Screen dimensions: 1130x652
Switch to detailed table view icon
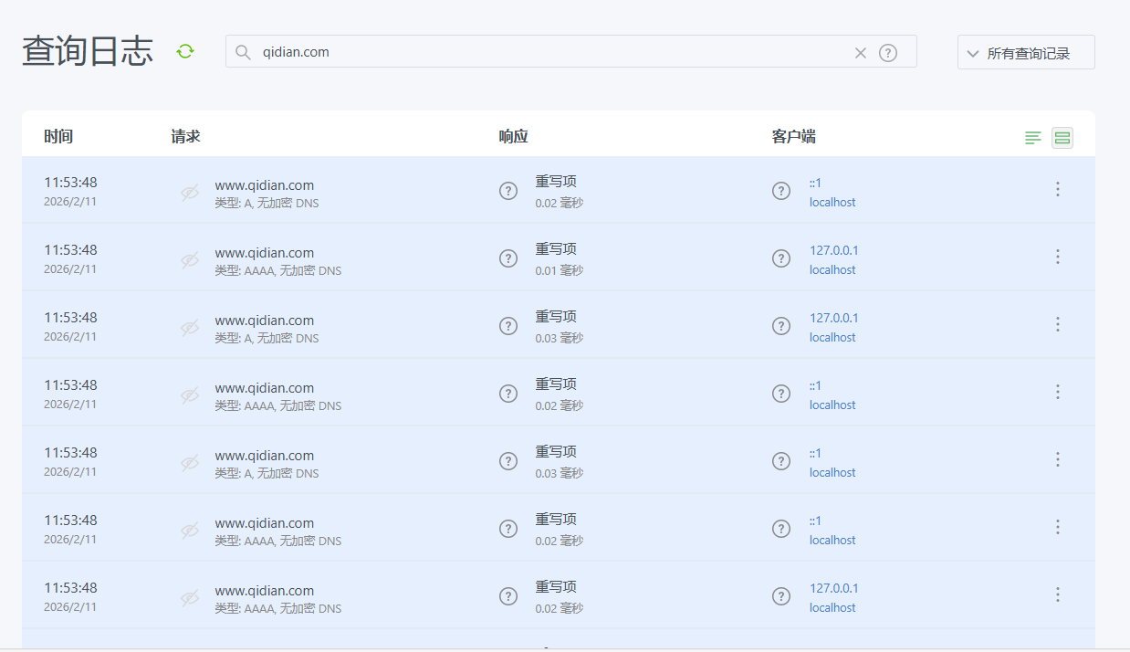(x=1062, y=138)
